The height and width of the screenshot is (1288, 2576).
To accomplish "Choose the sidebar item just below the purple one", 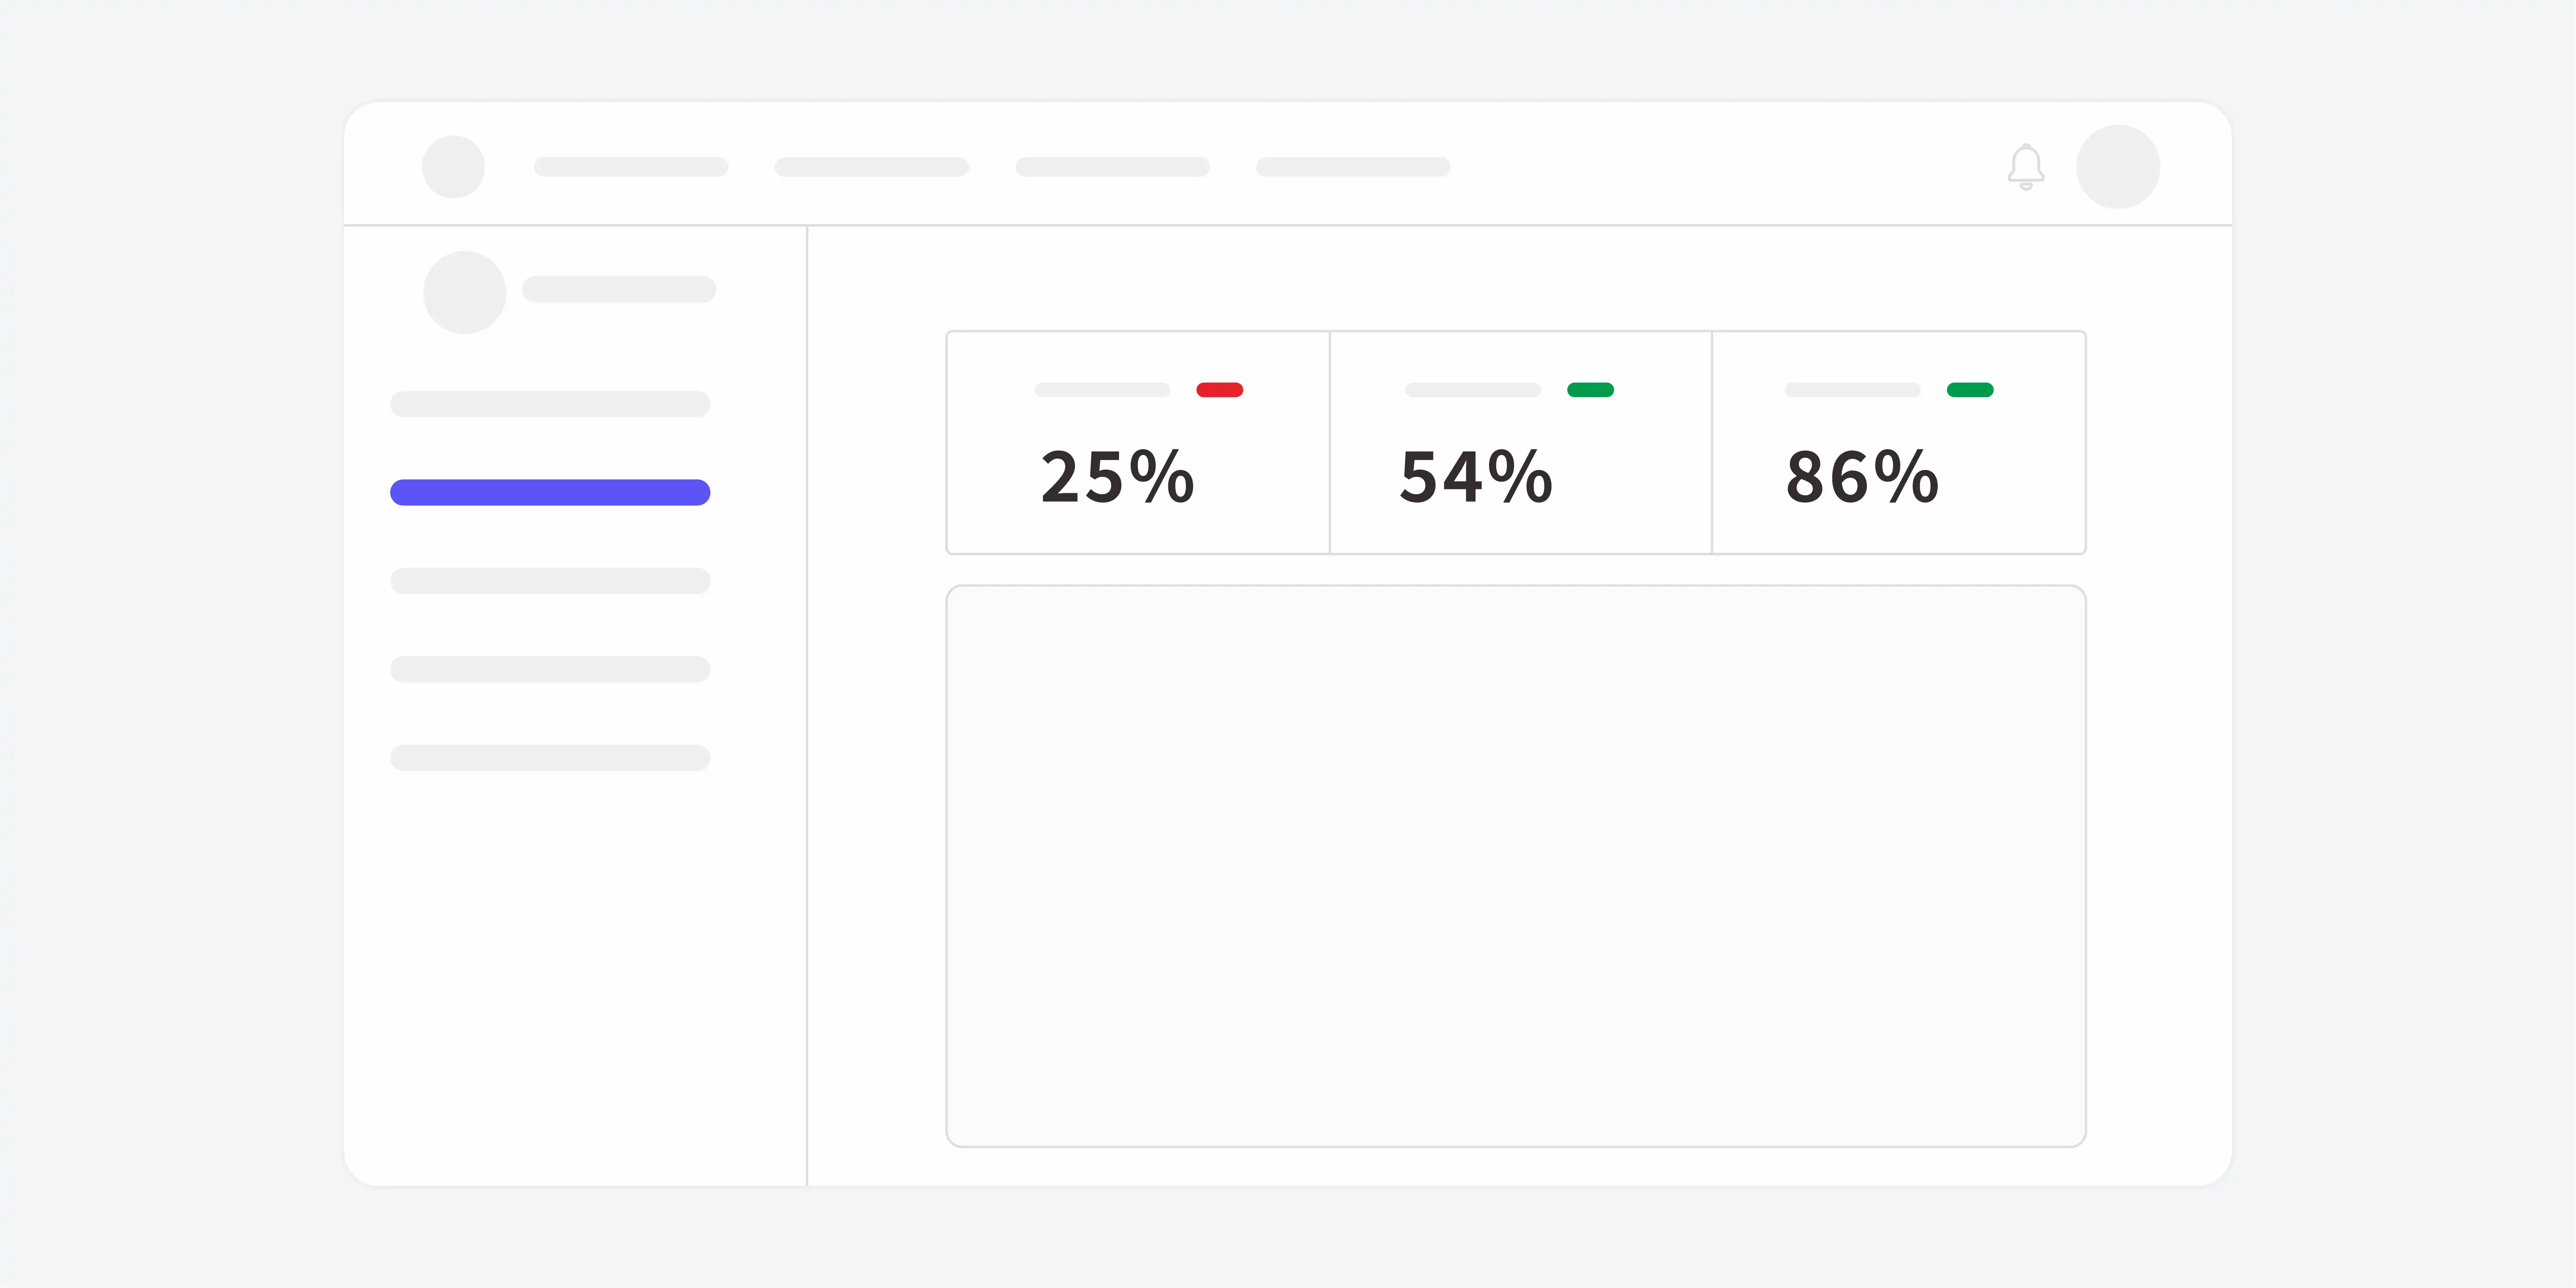I will [550, 581].
